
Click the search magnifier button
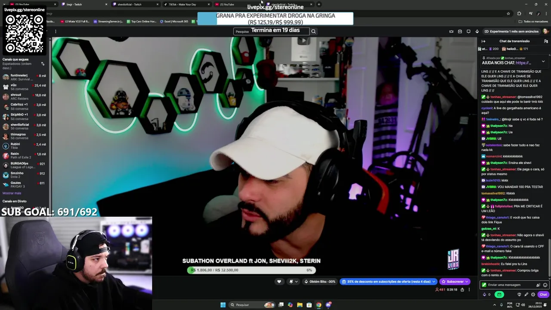pyautogui.click(x=313, y=31)
